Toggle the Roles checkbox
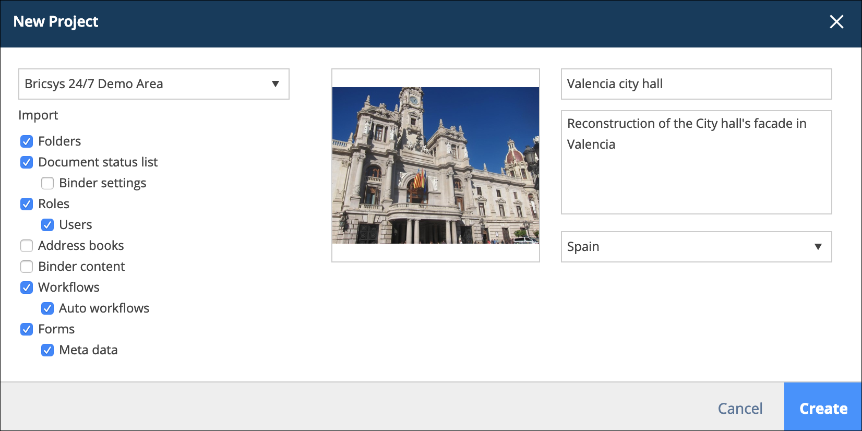Image resolution: width=862 pixels, height=431 pixels. (x=27, y=204)
